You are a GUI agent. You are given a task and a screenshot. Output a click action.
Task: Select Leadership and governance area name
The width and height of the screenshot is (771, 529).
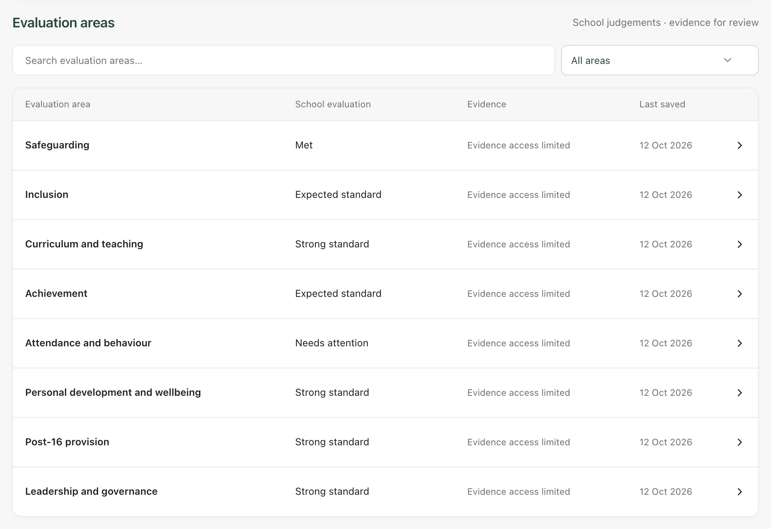coord(91,491)
